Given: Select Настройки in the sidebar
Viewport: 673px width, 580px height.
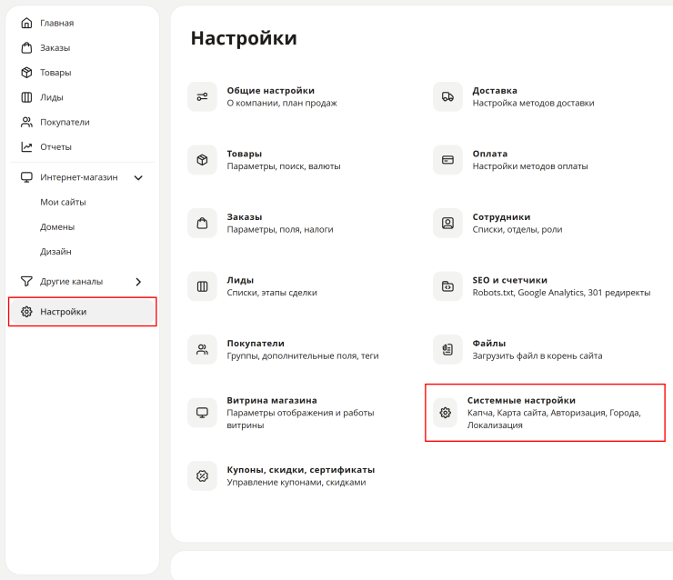Looking at the screenshot, I should pos(83,312).
